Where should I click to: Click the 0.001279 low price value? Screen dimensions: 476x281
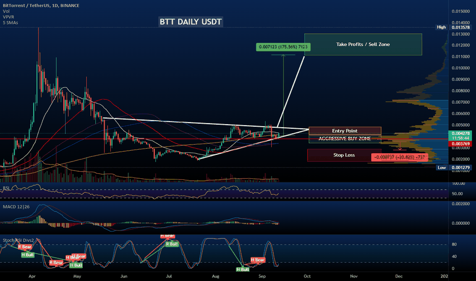point(461,168)
